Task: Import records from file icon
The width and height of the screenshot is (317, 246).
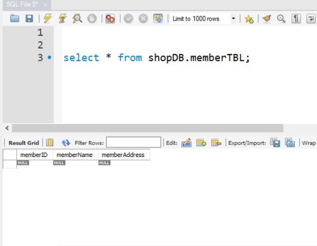Action: pyautogui.click(x=290, y=142)
